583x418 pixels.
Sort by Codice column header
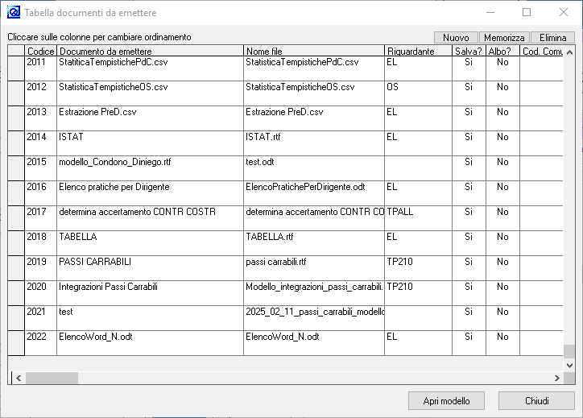[41, 51]
